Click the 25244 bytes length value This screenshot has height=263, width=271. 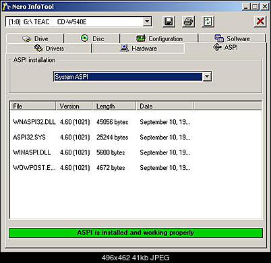click(113, 137)
